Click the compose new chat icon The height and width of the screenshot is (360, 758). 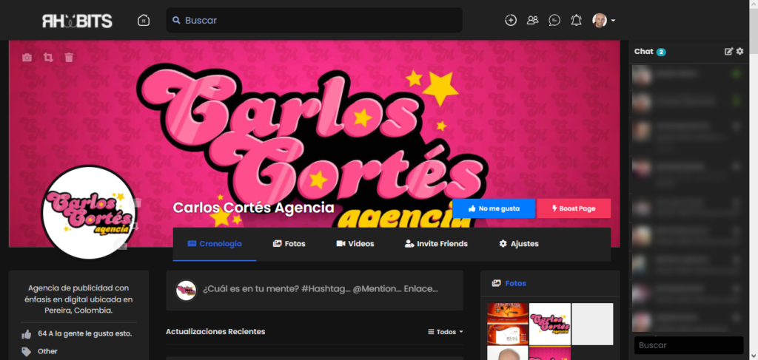728,51
